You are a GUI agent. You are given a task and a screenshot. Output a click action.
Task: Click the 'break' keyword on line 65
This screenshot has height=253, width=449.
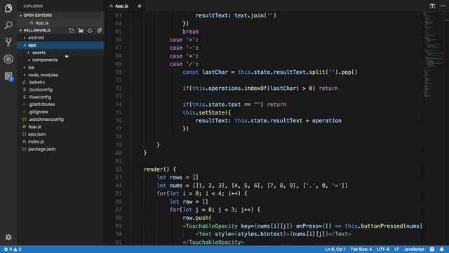tap(191, 32)
